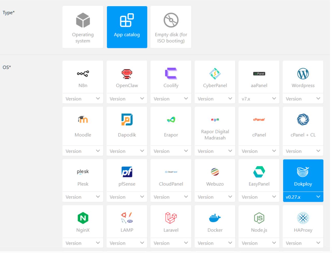Select the CloudPanel logo

(171, 172)
